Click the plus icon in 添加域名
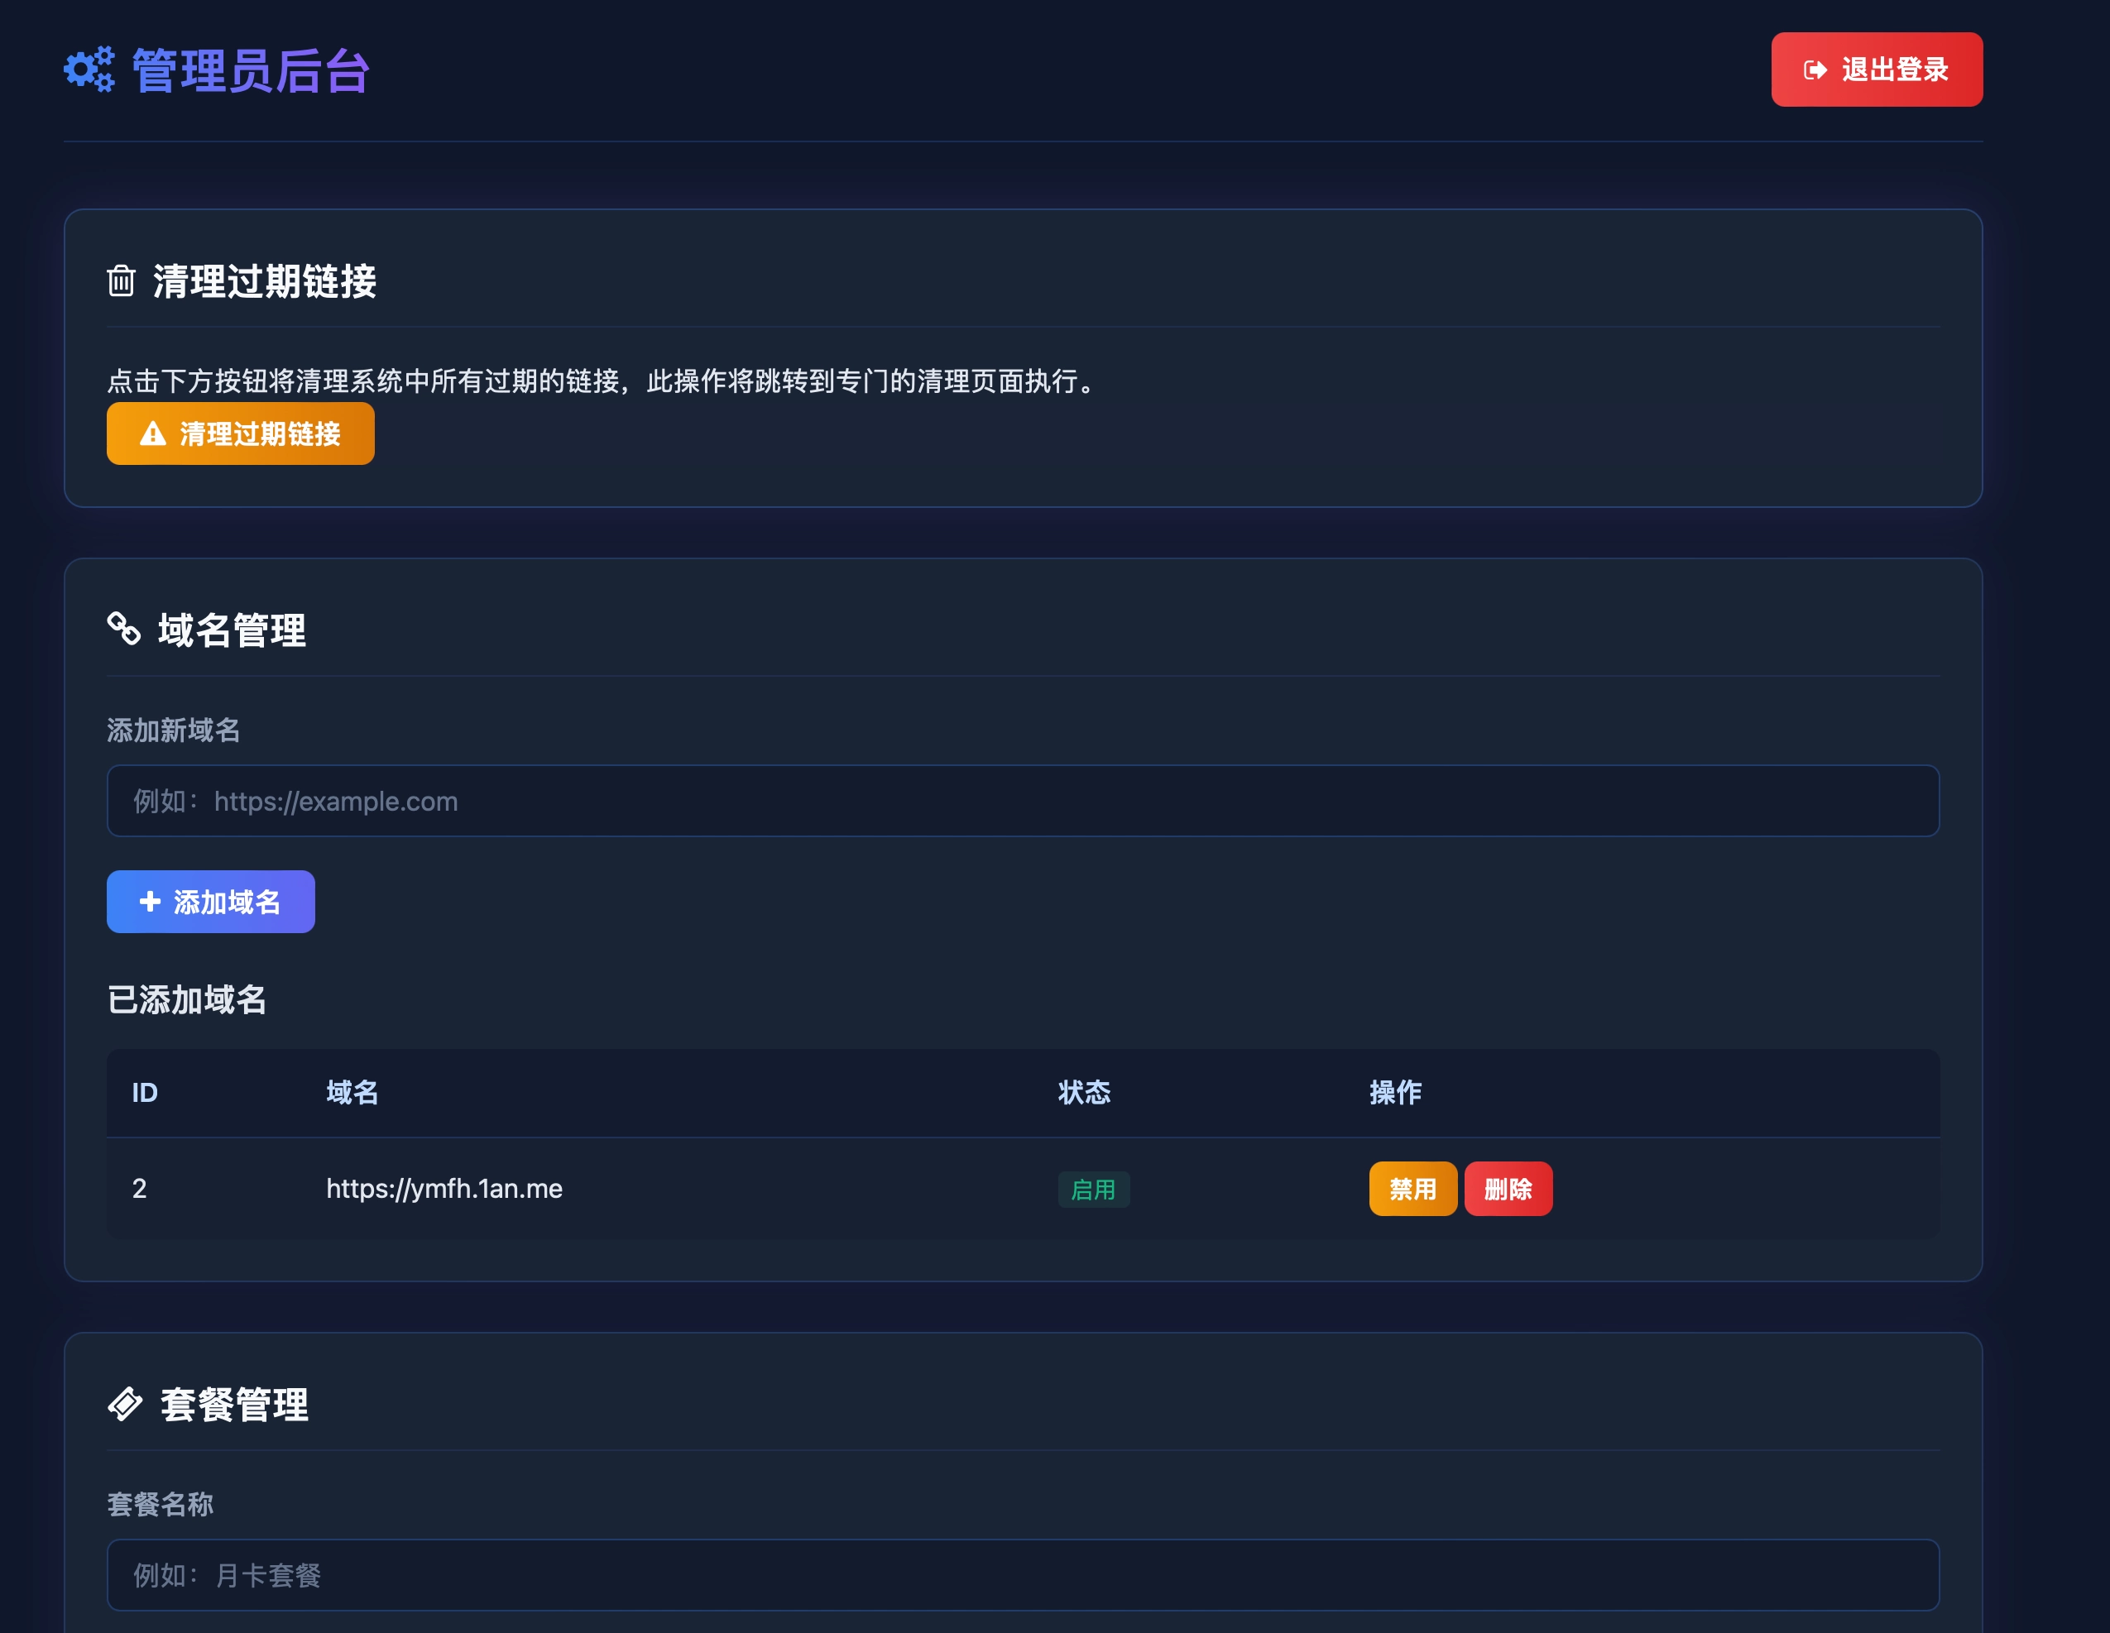 coord(150,901)
